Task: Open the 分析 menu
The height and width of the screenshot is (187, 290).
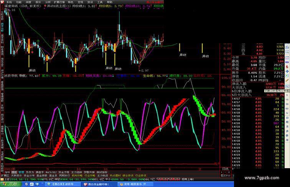Action: (x=48, y=2)
